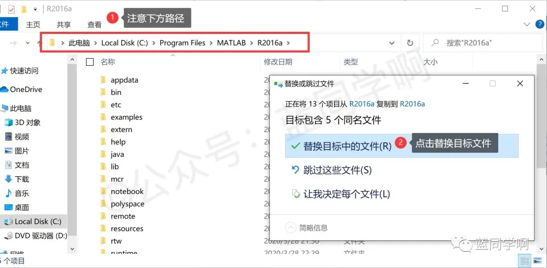Viewport: 547px width, 268px height.
Task: Open the 图片 library icon
Action: (9, 151)
